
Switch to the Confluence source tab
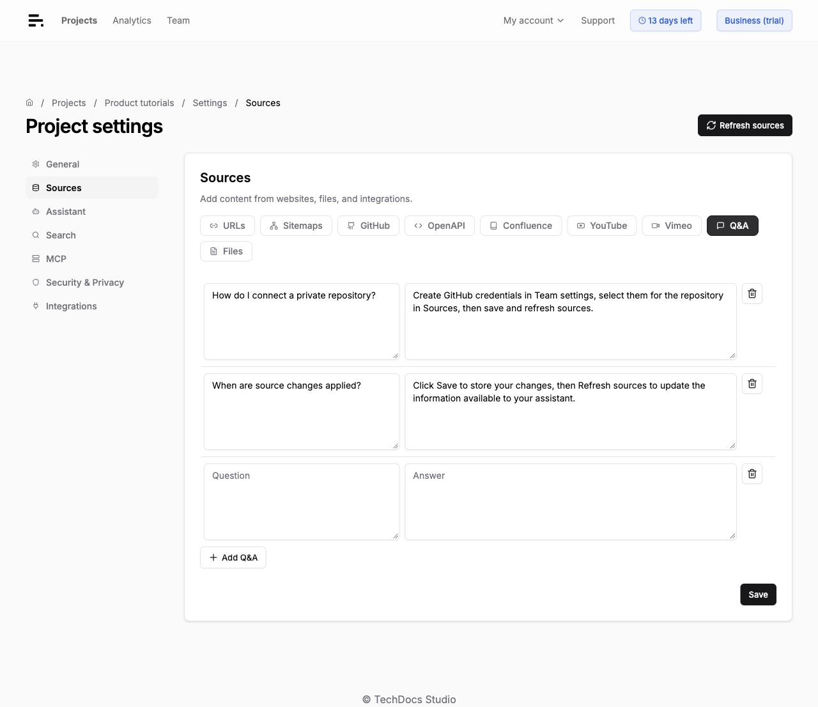[x=521, y=226]
